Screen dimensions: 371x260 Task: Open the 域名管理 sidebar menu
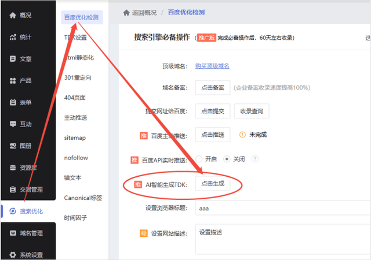pos(28,233)
